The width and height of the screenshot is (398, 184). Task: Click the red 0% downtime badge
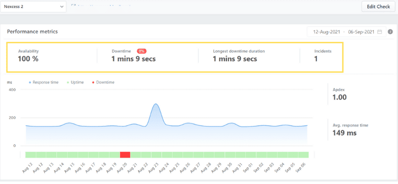click(142, 51)
